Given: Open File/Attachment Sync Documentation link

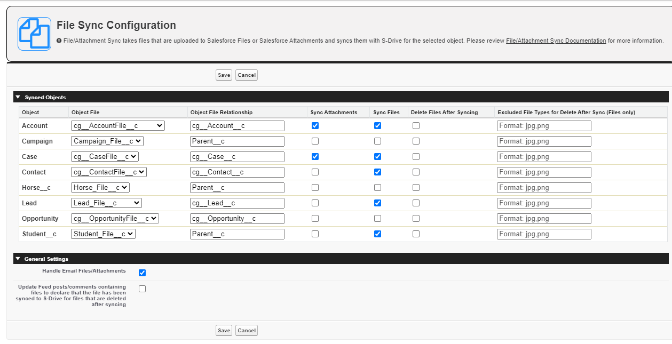Looking at the screenshot, I should pyautogui.click(x=556, y=41).
